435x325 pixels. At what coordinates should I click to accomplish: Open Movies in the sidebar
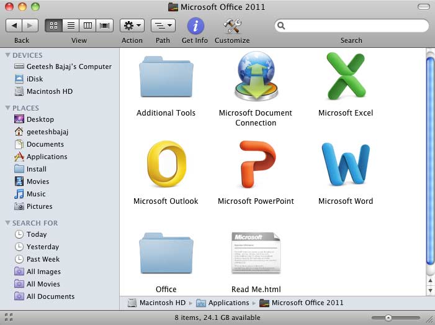(32, 181)
